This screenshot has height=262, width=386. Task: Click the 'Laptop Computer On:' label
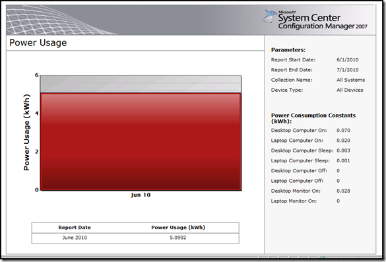pos(297,141)
